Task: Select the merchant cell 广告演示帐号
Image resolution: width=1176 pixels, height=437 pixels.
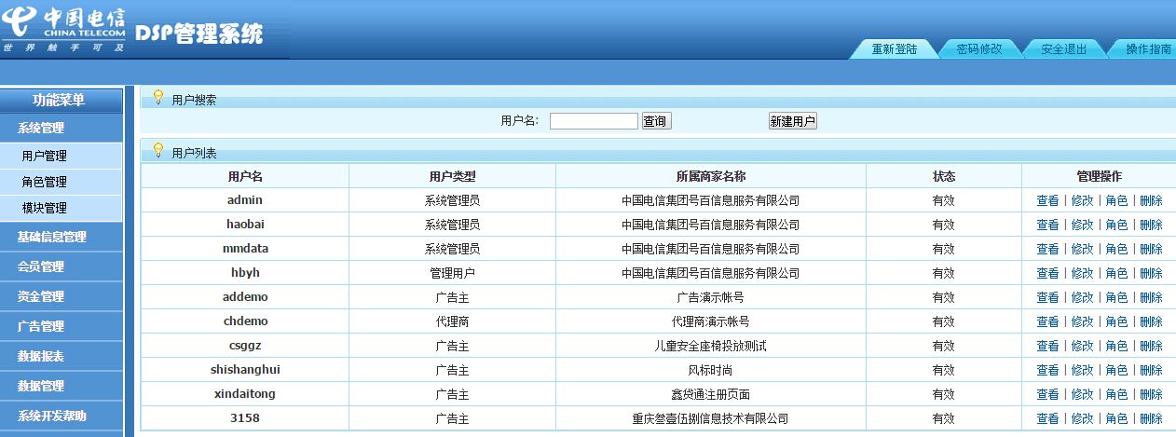Action: [x=711, y=297]
